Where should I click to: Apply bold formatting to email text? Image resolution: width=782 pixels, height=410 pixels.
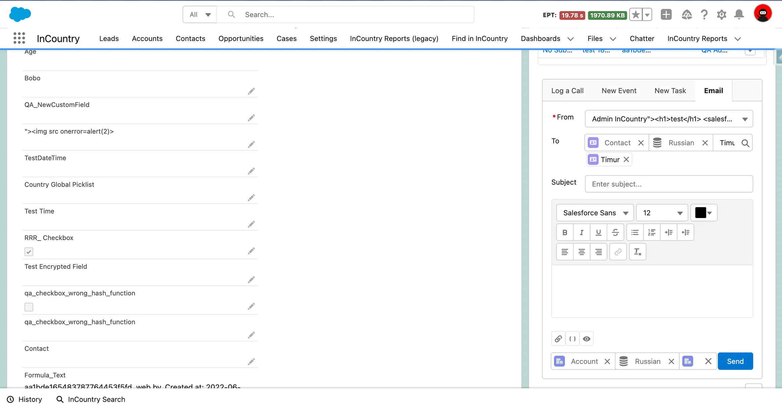point(564,232)
